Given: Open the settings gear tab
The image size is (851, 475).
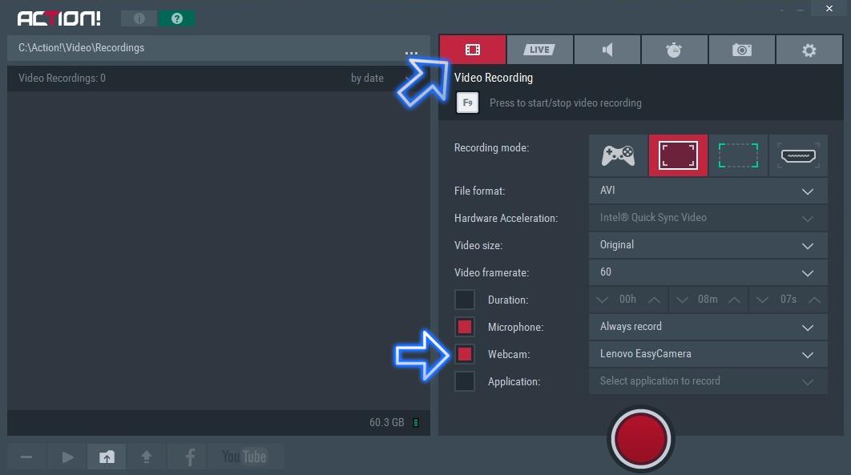Looking at the screenshot, I should coord(809,50).
